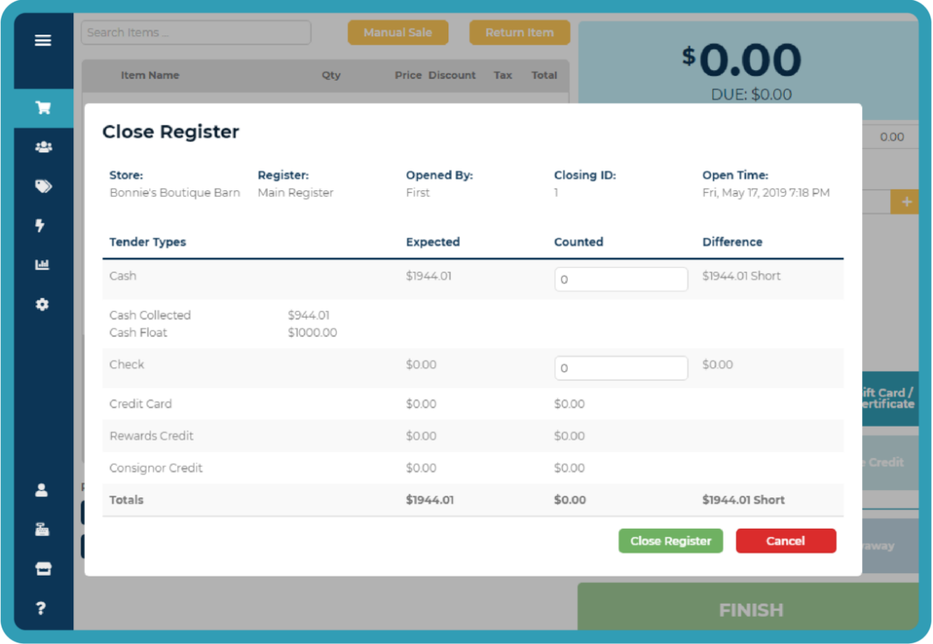Click the lightning bolt icon
This screenshot has width=933, height=644.
click(40, 226)
